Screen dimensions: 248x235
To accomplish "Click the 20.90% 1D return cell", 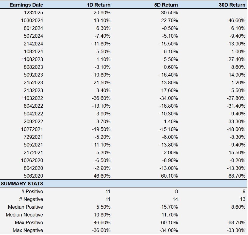I will click(x=102, y=13).
